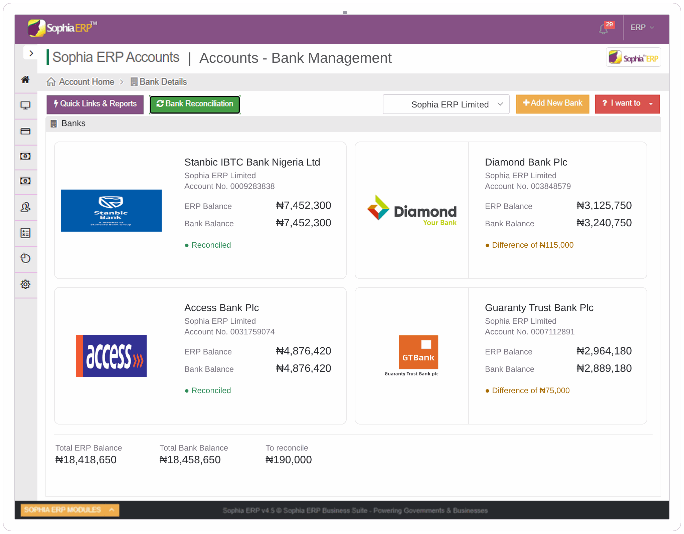684x534 pixels.
Task: Open Quick Links & Reports
Action: (95, 104)
